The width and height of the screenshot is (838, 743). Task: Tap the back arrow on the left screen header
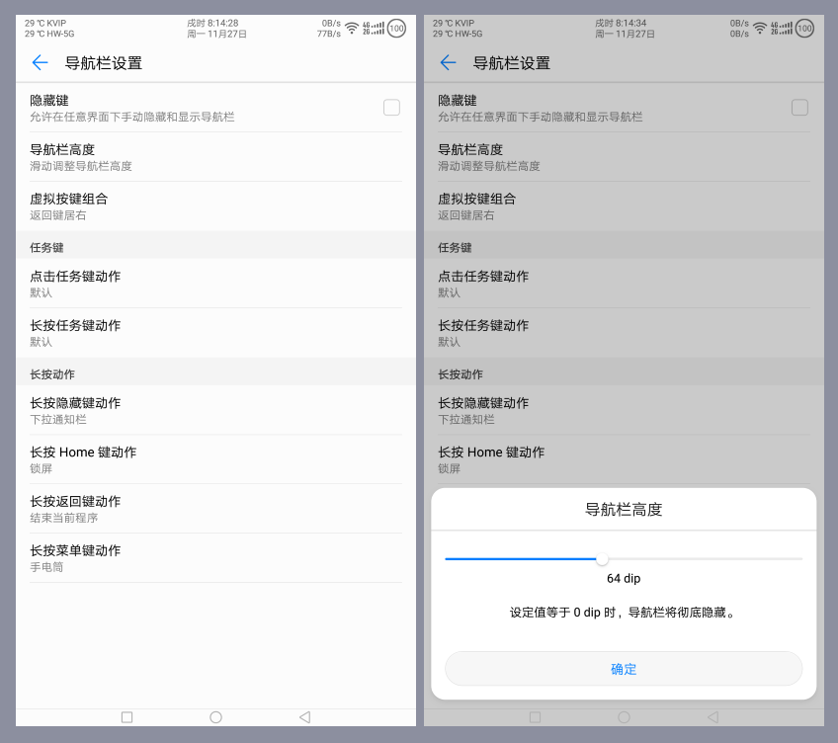coord(40,63)
